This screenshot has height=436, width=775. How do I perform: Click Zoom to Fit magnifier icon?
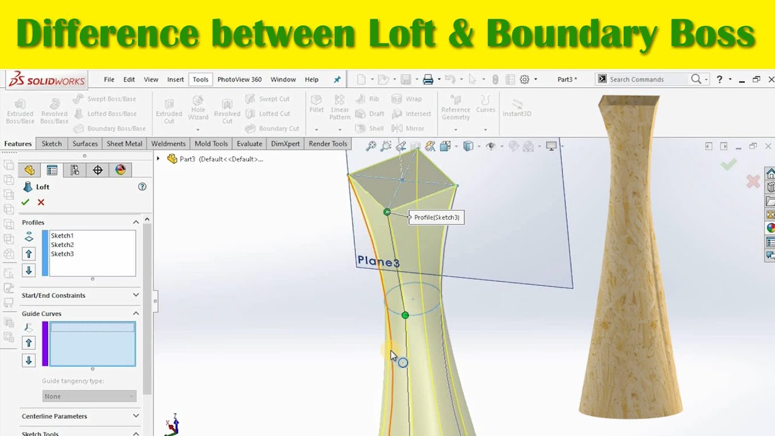pos(371,146)
